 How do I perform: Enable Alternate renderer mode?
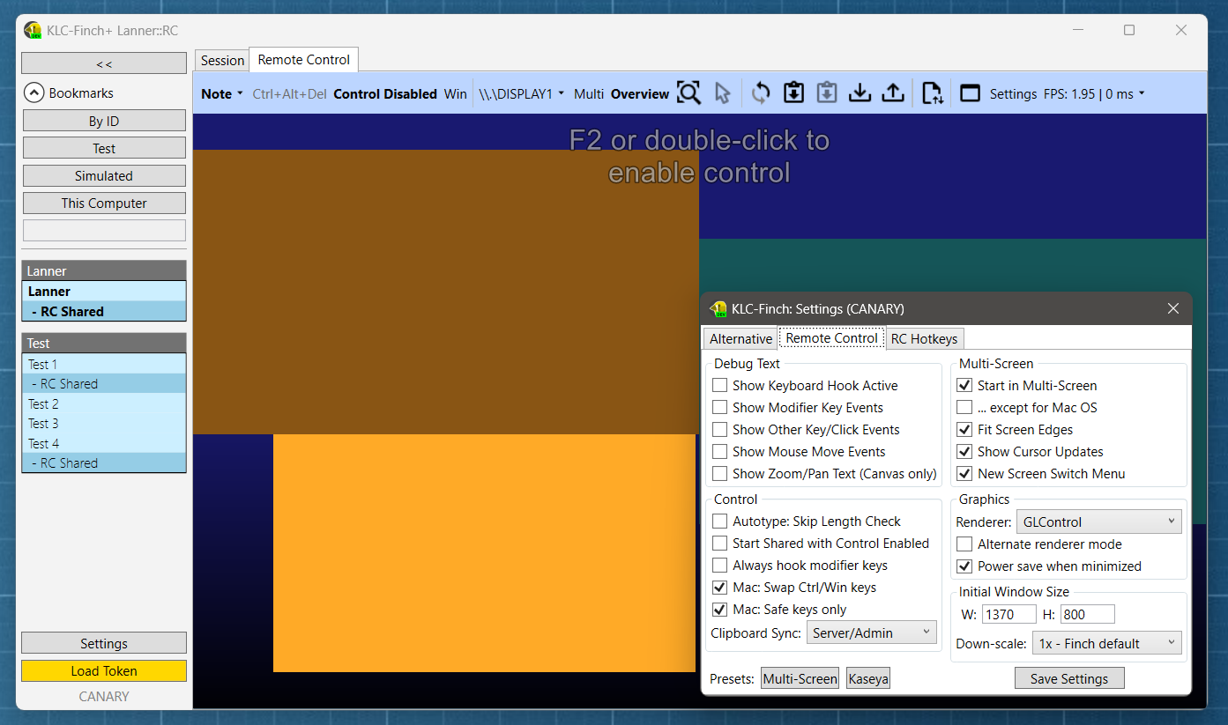click(965, 544)
